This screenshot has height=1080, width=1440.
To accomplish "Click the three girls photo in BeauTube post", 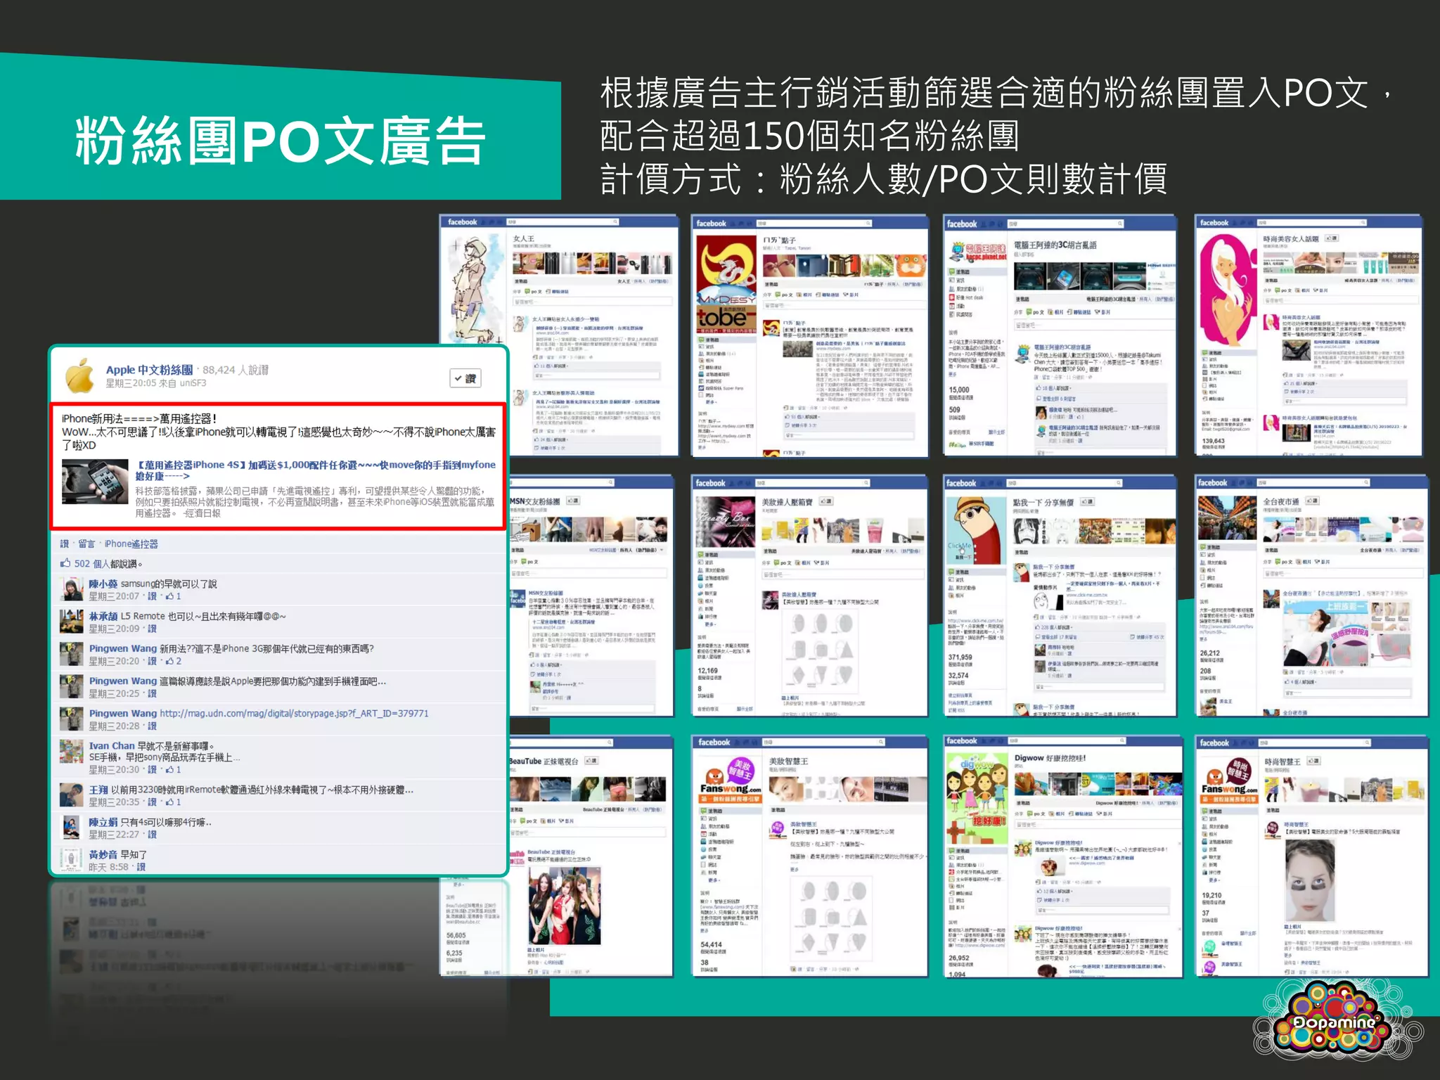I will coord(566,904).
